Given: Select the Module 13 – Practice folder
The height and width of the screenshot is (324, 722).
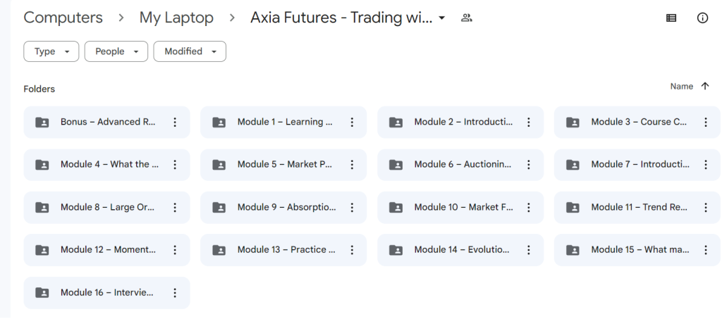Looking at the screenshot, I should [283, 249].
